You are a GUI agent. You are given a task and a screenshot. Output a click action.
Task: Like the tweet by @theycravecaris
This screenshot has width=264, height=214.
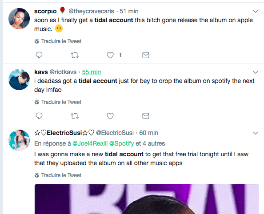tap(110, 55)
